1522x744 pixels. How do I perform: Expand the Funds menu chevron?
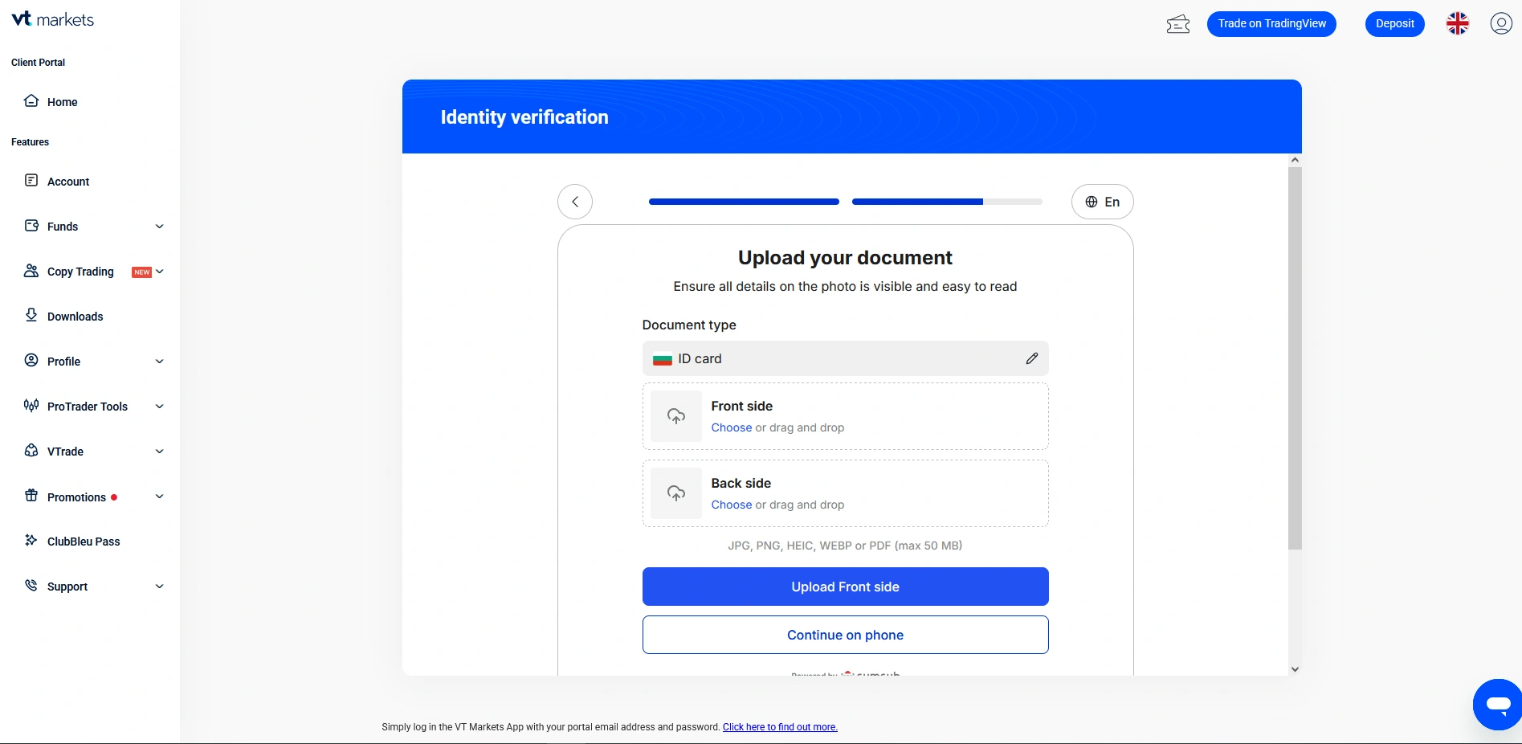(159, 227)
